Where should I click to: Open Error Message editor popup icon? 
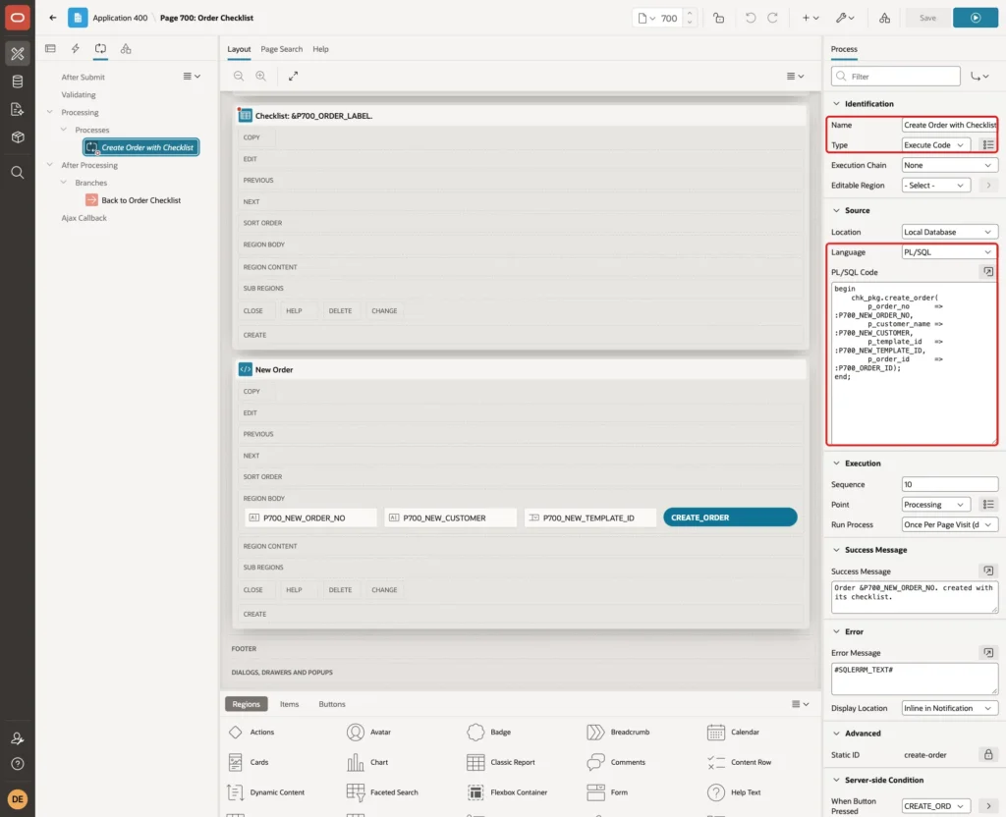click(x=988, y=652)
